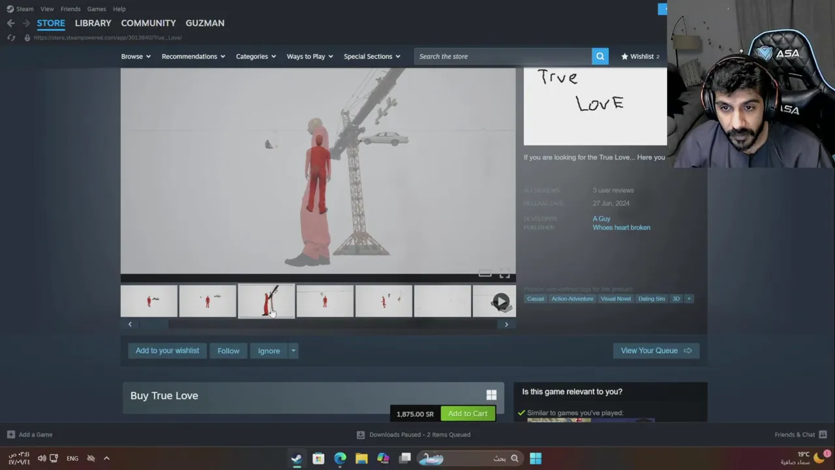This screenshot has width=835, height=470.
Task: Select the fourth screenshot thumbnail
Action: [x=325, y=301]
